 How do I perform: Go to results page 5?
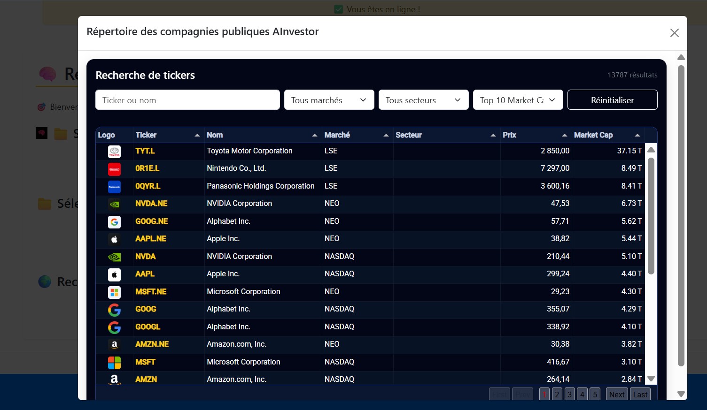point(595,395)
